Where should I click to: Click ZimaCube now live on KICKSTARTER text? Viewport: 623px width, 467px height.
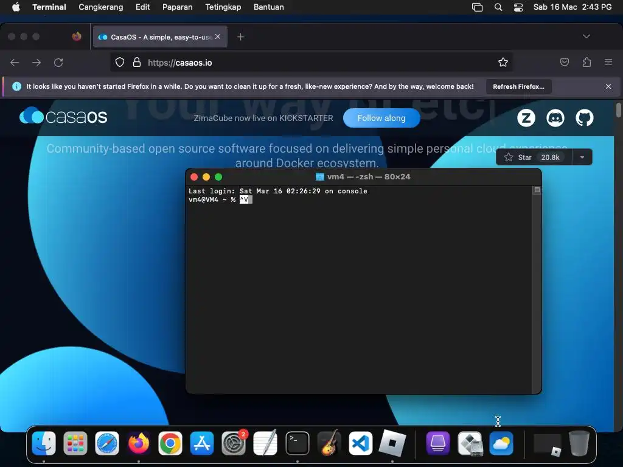click(x=263, y=118)
